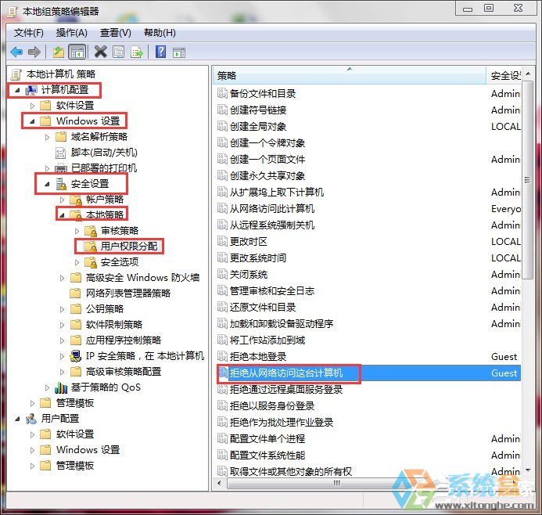Select 用户权限分配 in the tree
Screen dimensions: 542x515
pos(129,247)
